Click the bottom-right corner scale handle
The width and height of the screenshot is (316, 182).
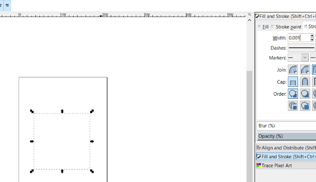point(92,171)
